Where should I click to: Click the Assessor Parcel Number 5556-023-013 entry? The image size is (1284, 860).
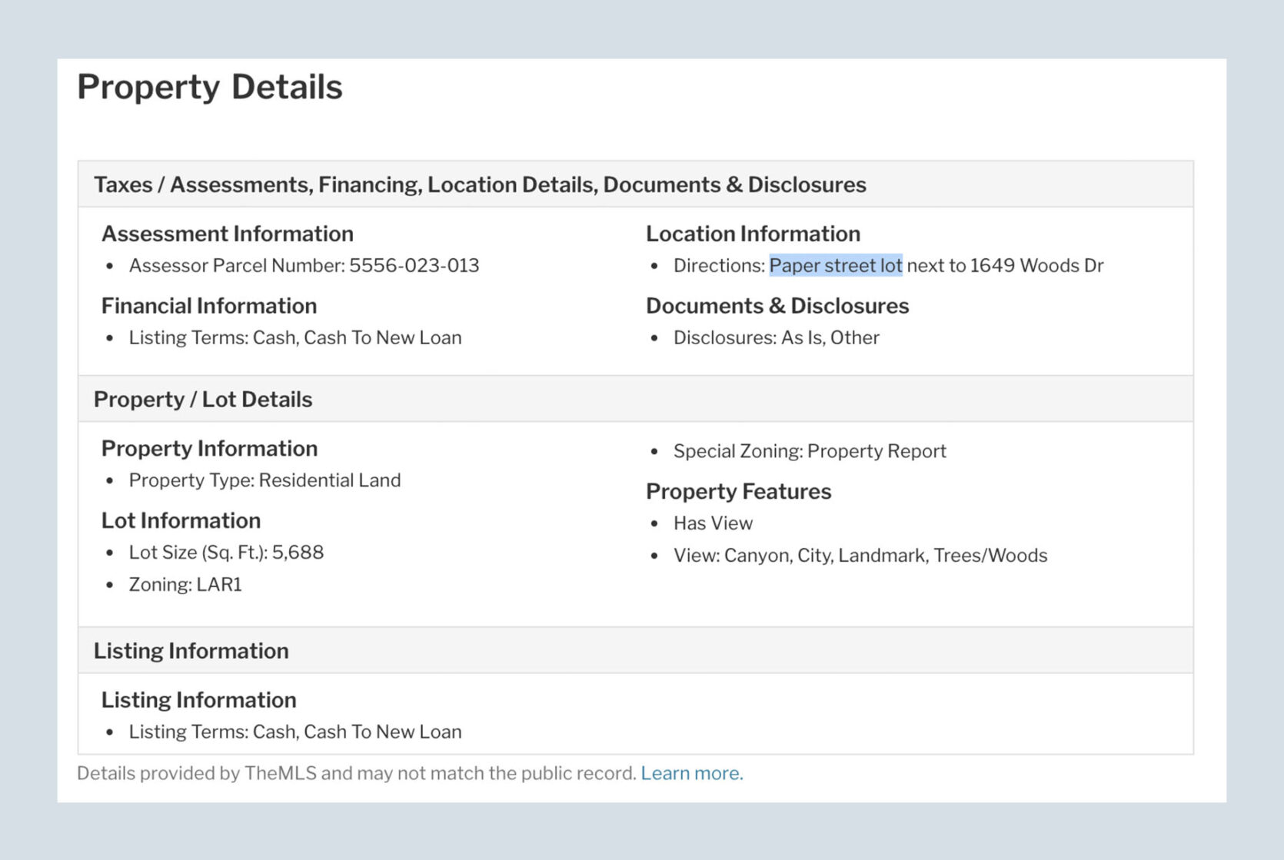(x=304, y=265)
